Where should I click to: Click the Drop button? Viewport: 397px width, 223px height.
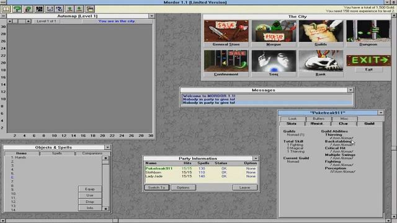(x=90, y=202)
